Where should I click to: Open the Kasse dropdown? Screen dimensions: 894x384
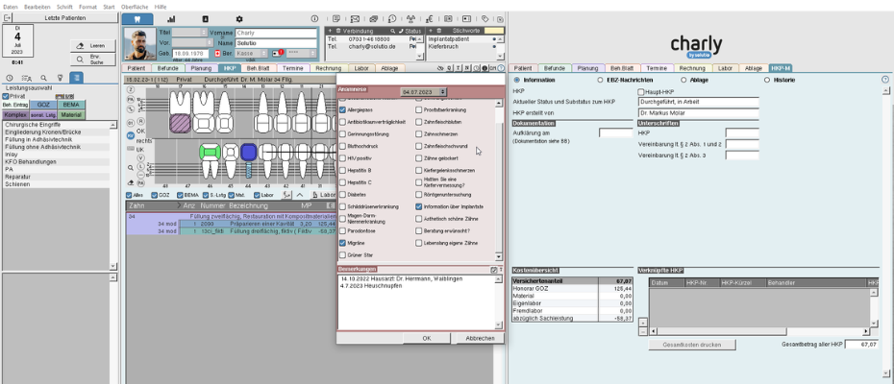(x=252, y=53)
